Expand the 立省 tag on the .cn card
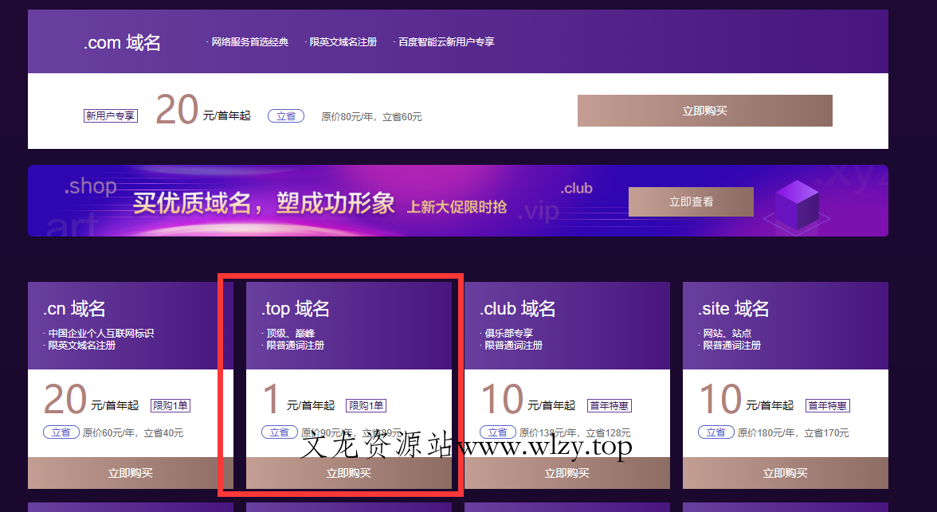 click(61, 432)
